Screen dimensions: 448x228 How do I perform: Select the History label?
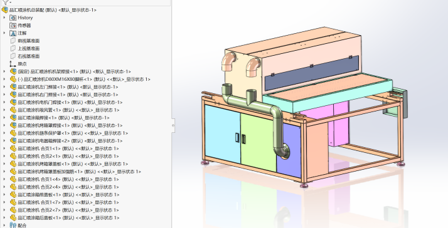pos(25,18)
